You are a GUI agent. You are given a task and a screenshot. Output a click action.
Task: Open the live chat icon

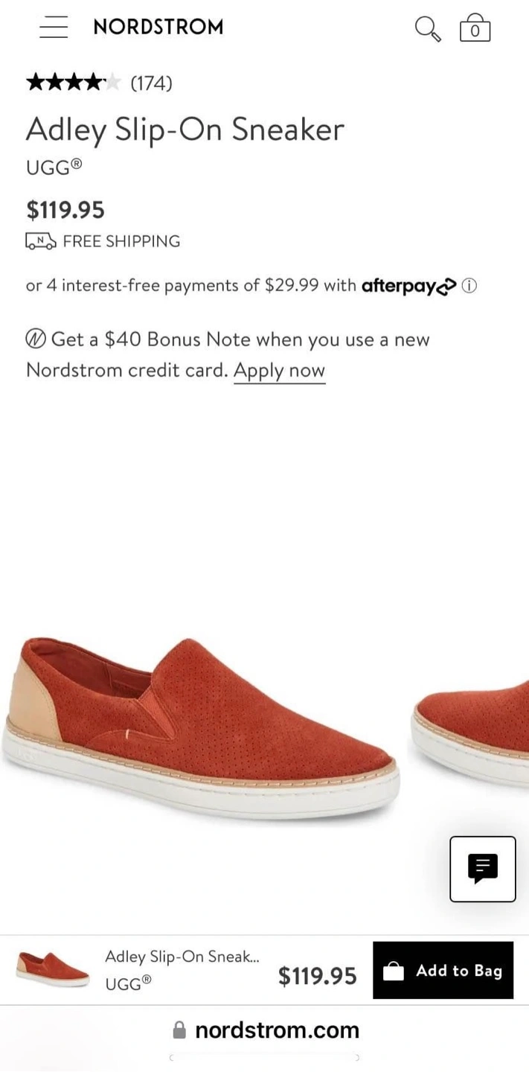click(483, 869)
